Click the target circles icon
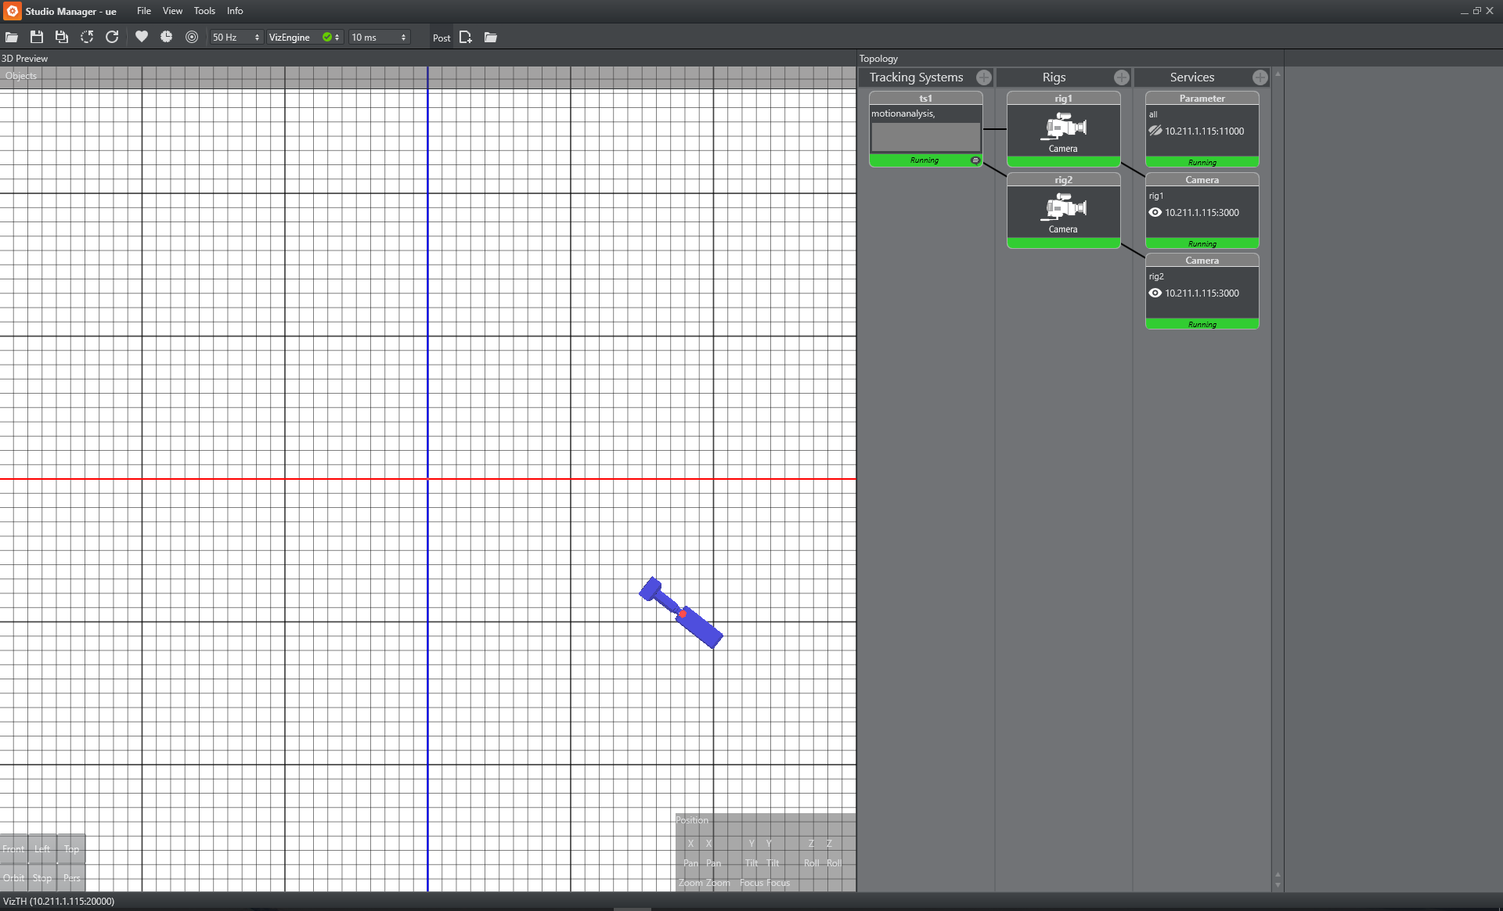 [192, 37]
